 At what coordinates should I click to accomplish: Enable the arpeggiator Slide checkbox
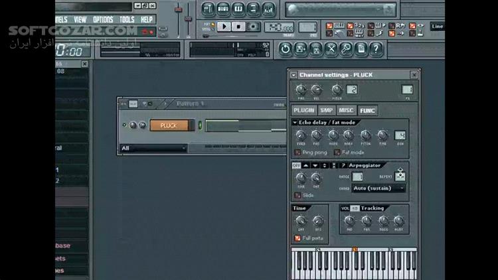(297, 195)
